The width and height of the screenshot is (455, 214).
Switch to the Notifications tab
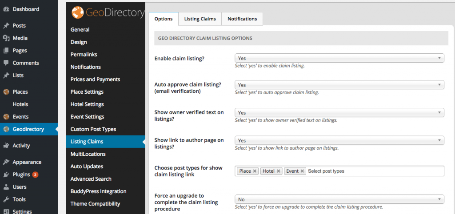point(242,19)
